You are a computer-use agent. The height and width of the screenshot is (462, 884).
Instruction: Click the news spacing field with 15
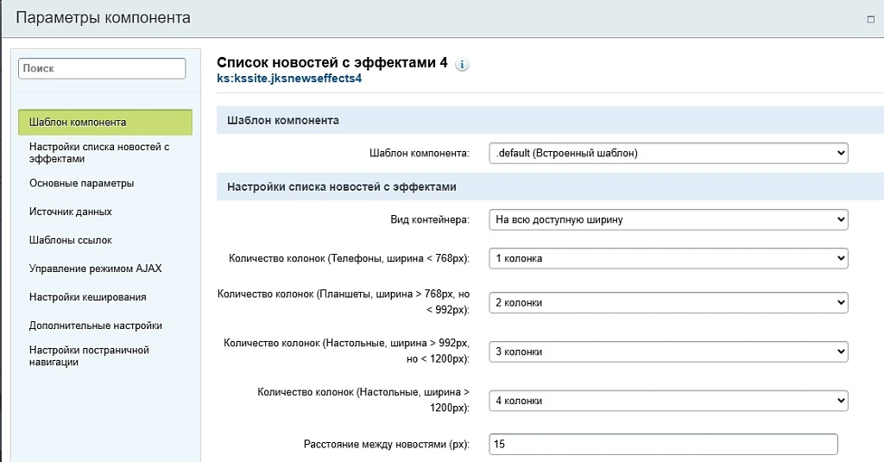point(663,444)
